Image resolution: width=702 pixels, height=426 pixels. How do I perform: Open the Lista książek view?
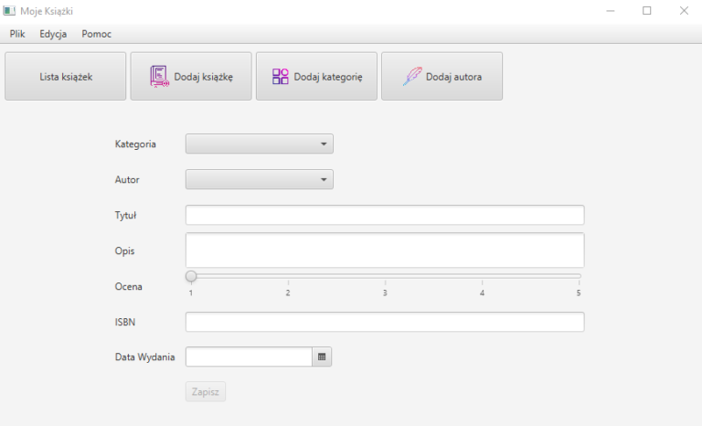[x=65, y=77]
